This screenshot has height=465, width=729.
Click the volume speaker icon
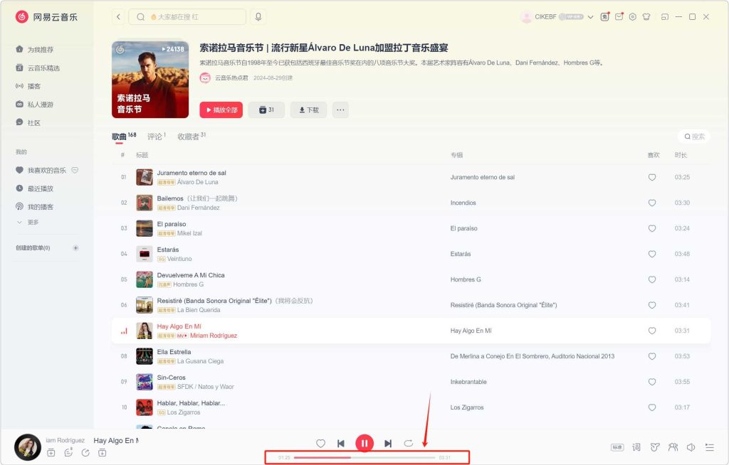point(691,447)
